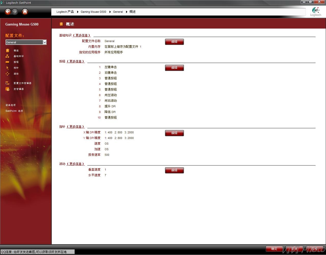
Task: Select button 10 row 普通按钮
Action: click(x=111, y=118)
